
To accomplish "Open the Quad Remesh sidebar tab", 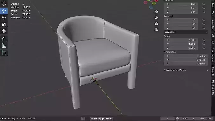I will (x=213, y=55).
